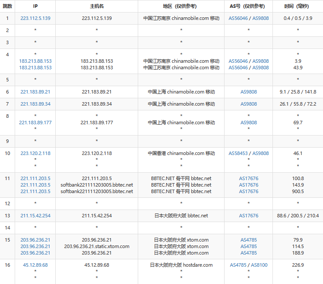Select the IP column header
This screenshot has width=323, height=284.
[x=35, y=6]
